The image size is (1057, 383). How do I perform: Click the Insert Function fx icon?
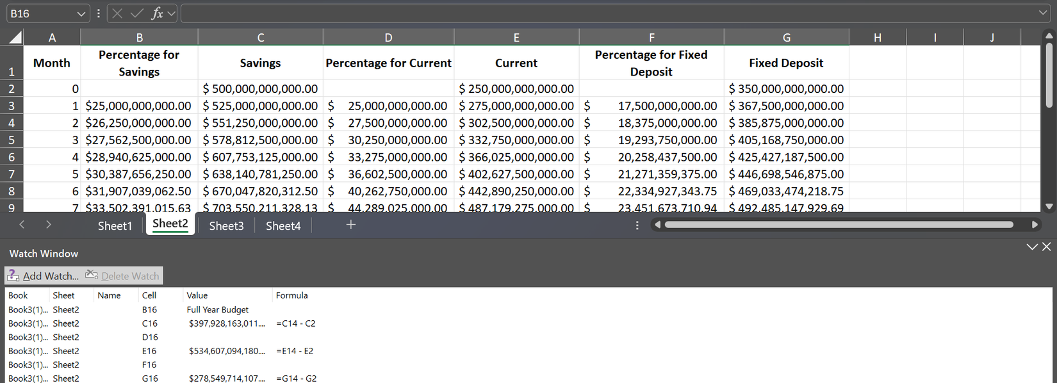(156, 13)
